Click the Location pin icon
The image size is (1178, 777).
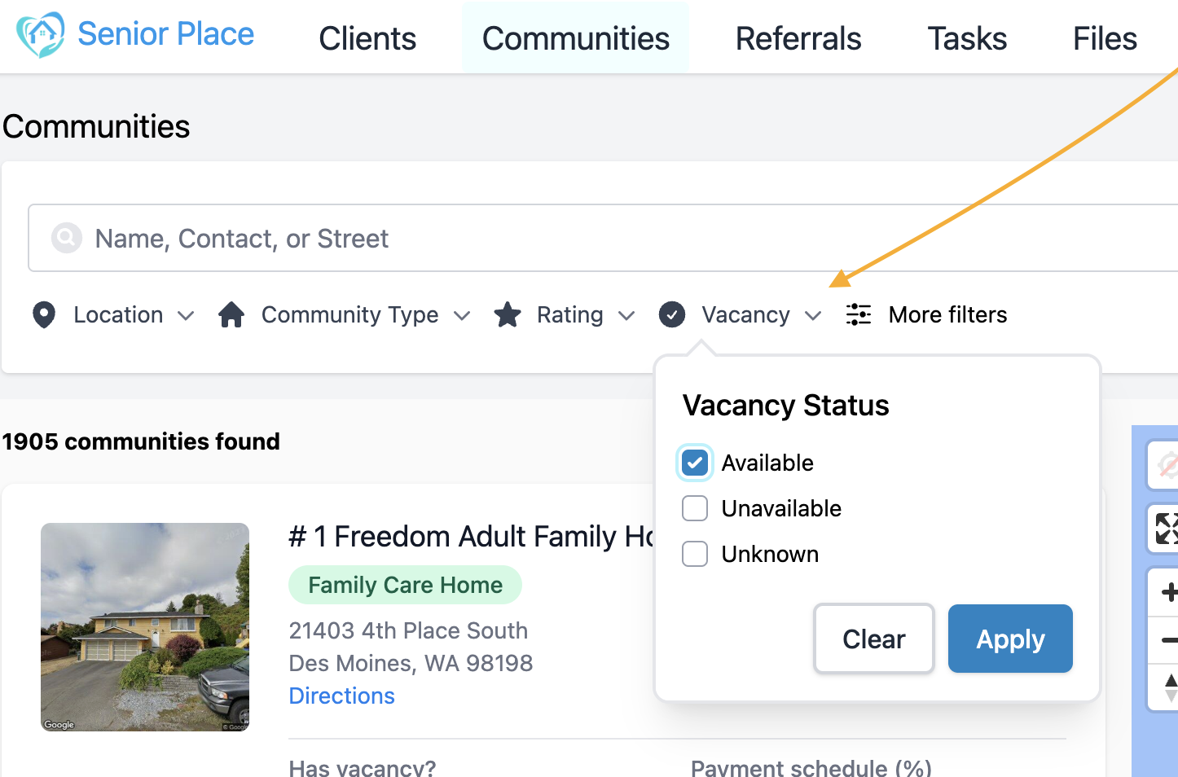click(44, 314)
